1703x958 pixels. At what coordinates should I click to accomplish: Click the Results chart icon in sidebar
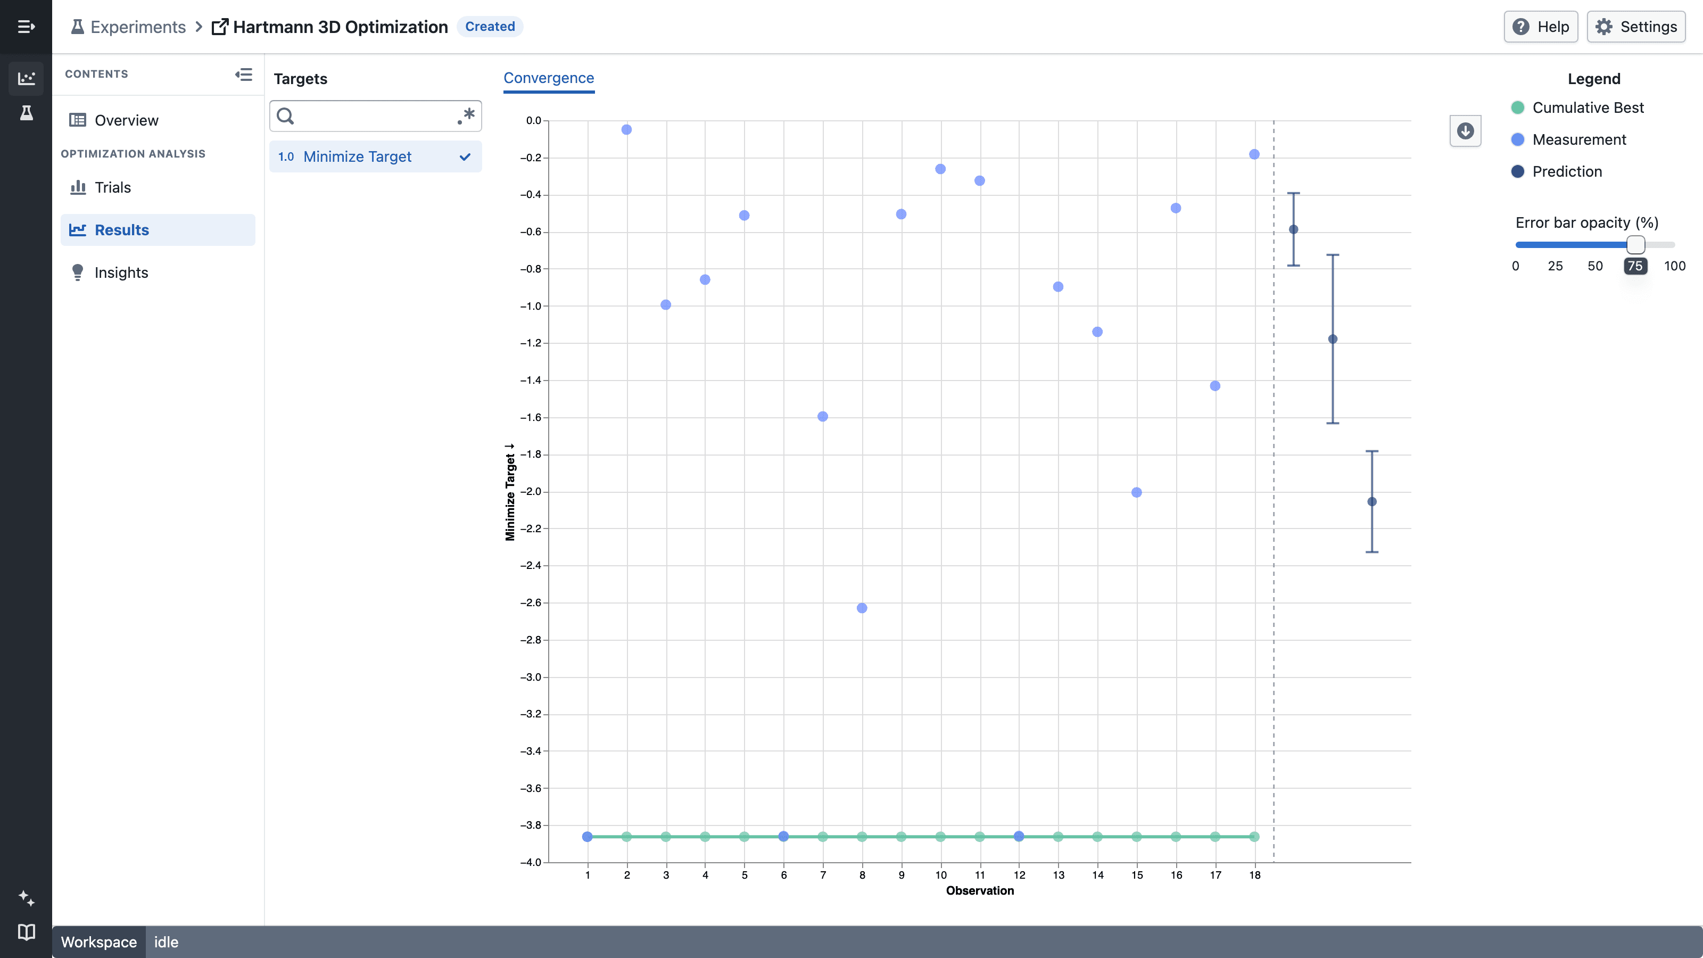[77, 229]
